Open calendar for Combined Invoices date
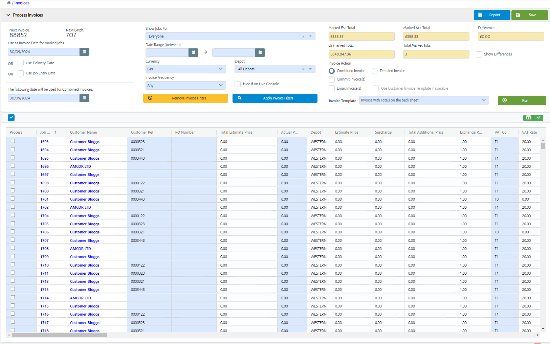The image size is (550, 344). [84, 98]
